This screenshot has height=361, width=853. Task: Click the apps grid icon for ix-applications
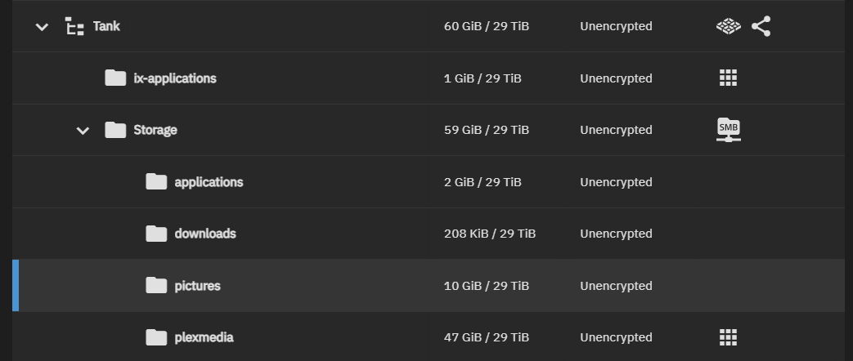click(x=728, y=78)
